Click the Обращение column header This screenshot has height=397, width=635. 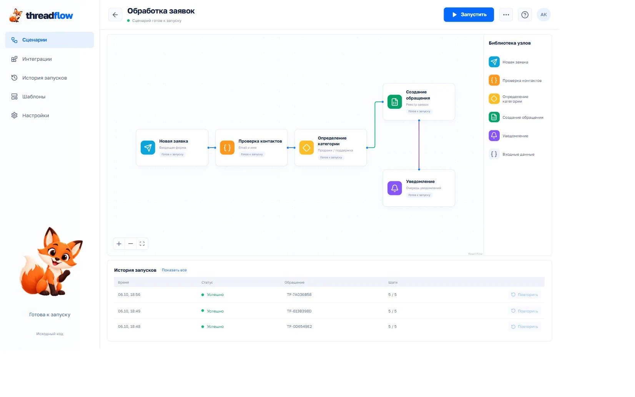point(294,282)
